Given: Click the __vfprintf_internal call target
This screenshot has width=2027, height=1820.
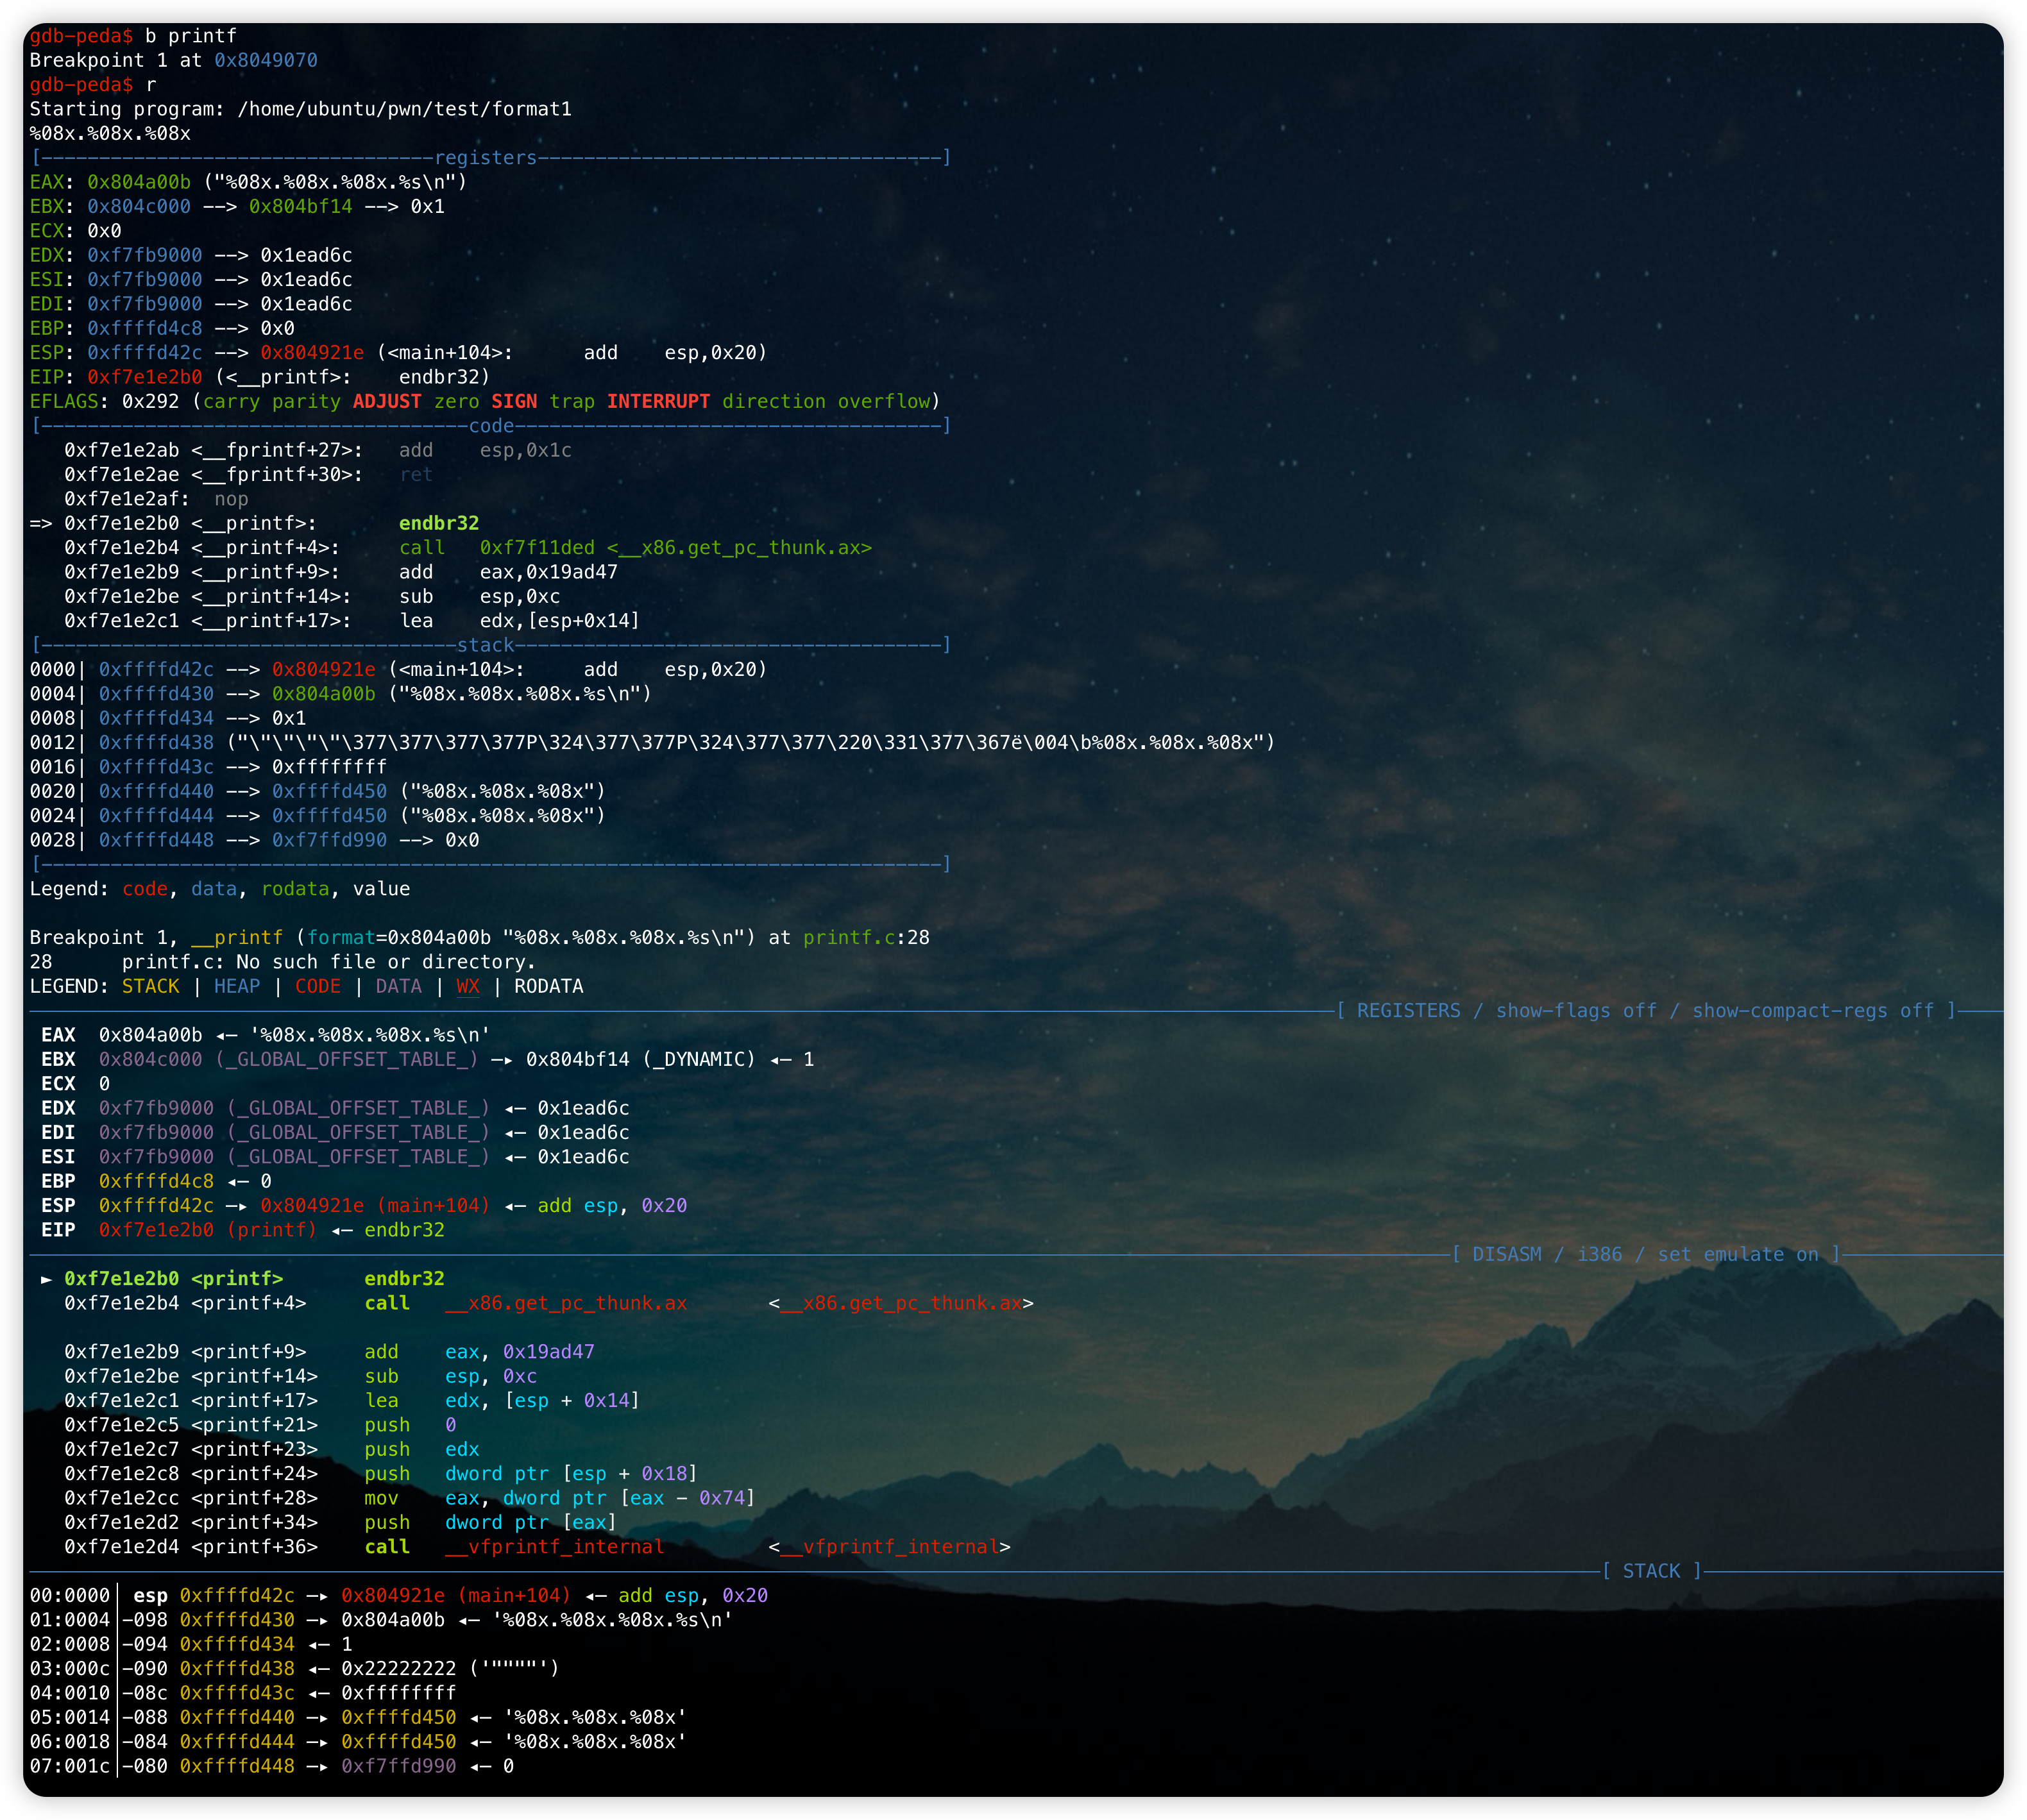Looking at the screenshot, I should (x=555, y=1548).
